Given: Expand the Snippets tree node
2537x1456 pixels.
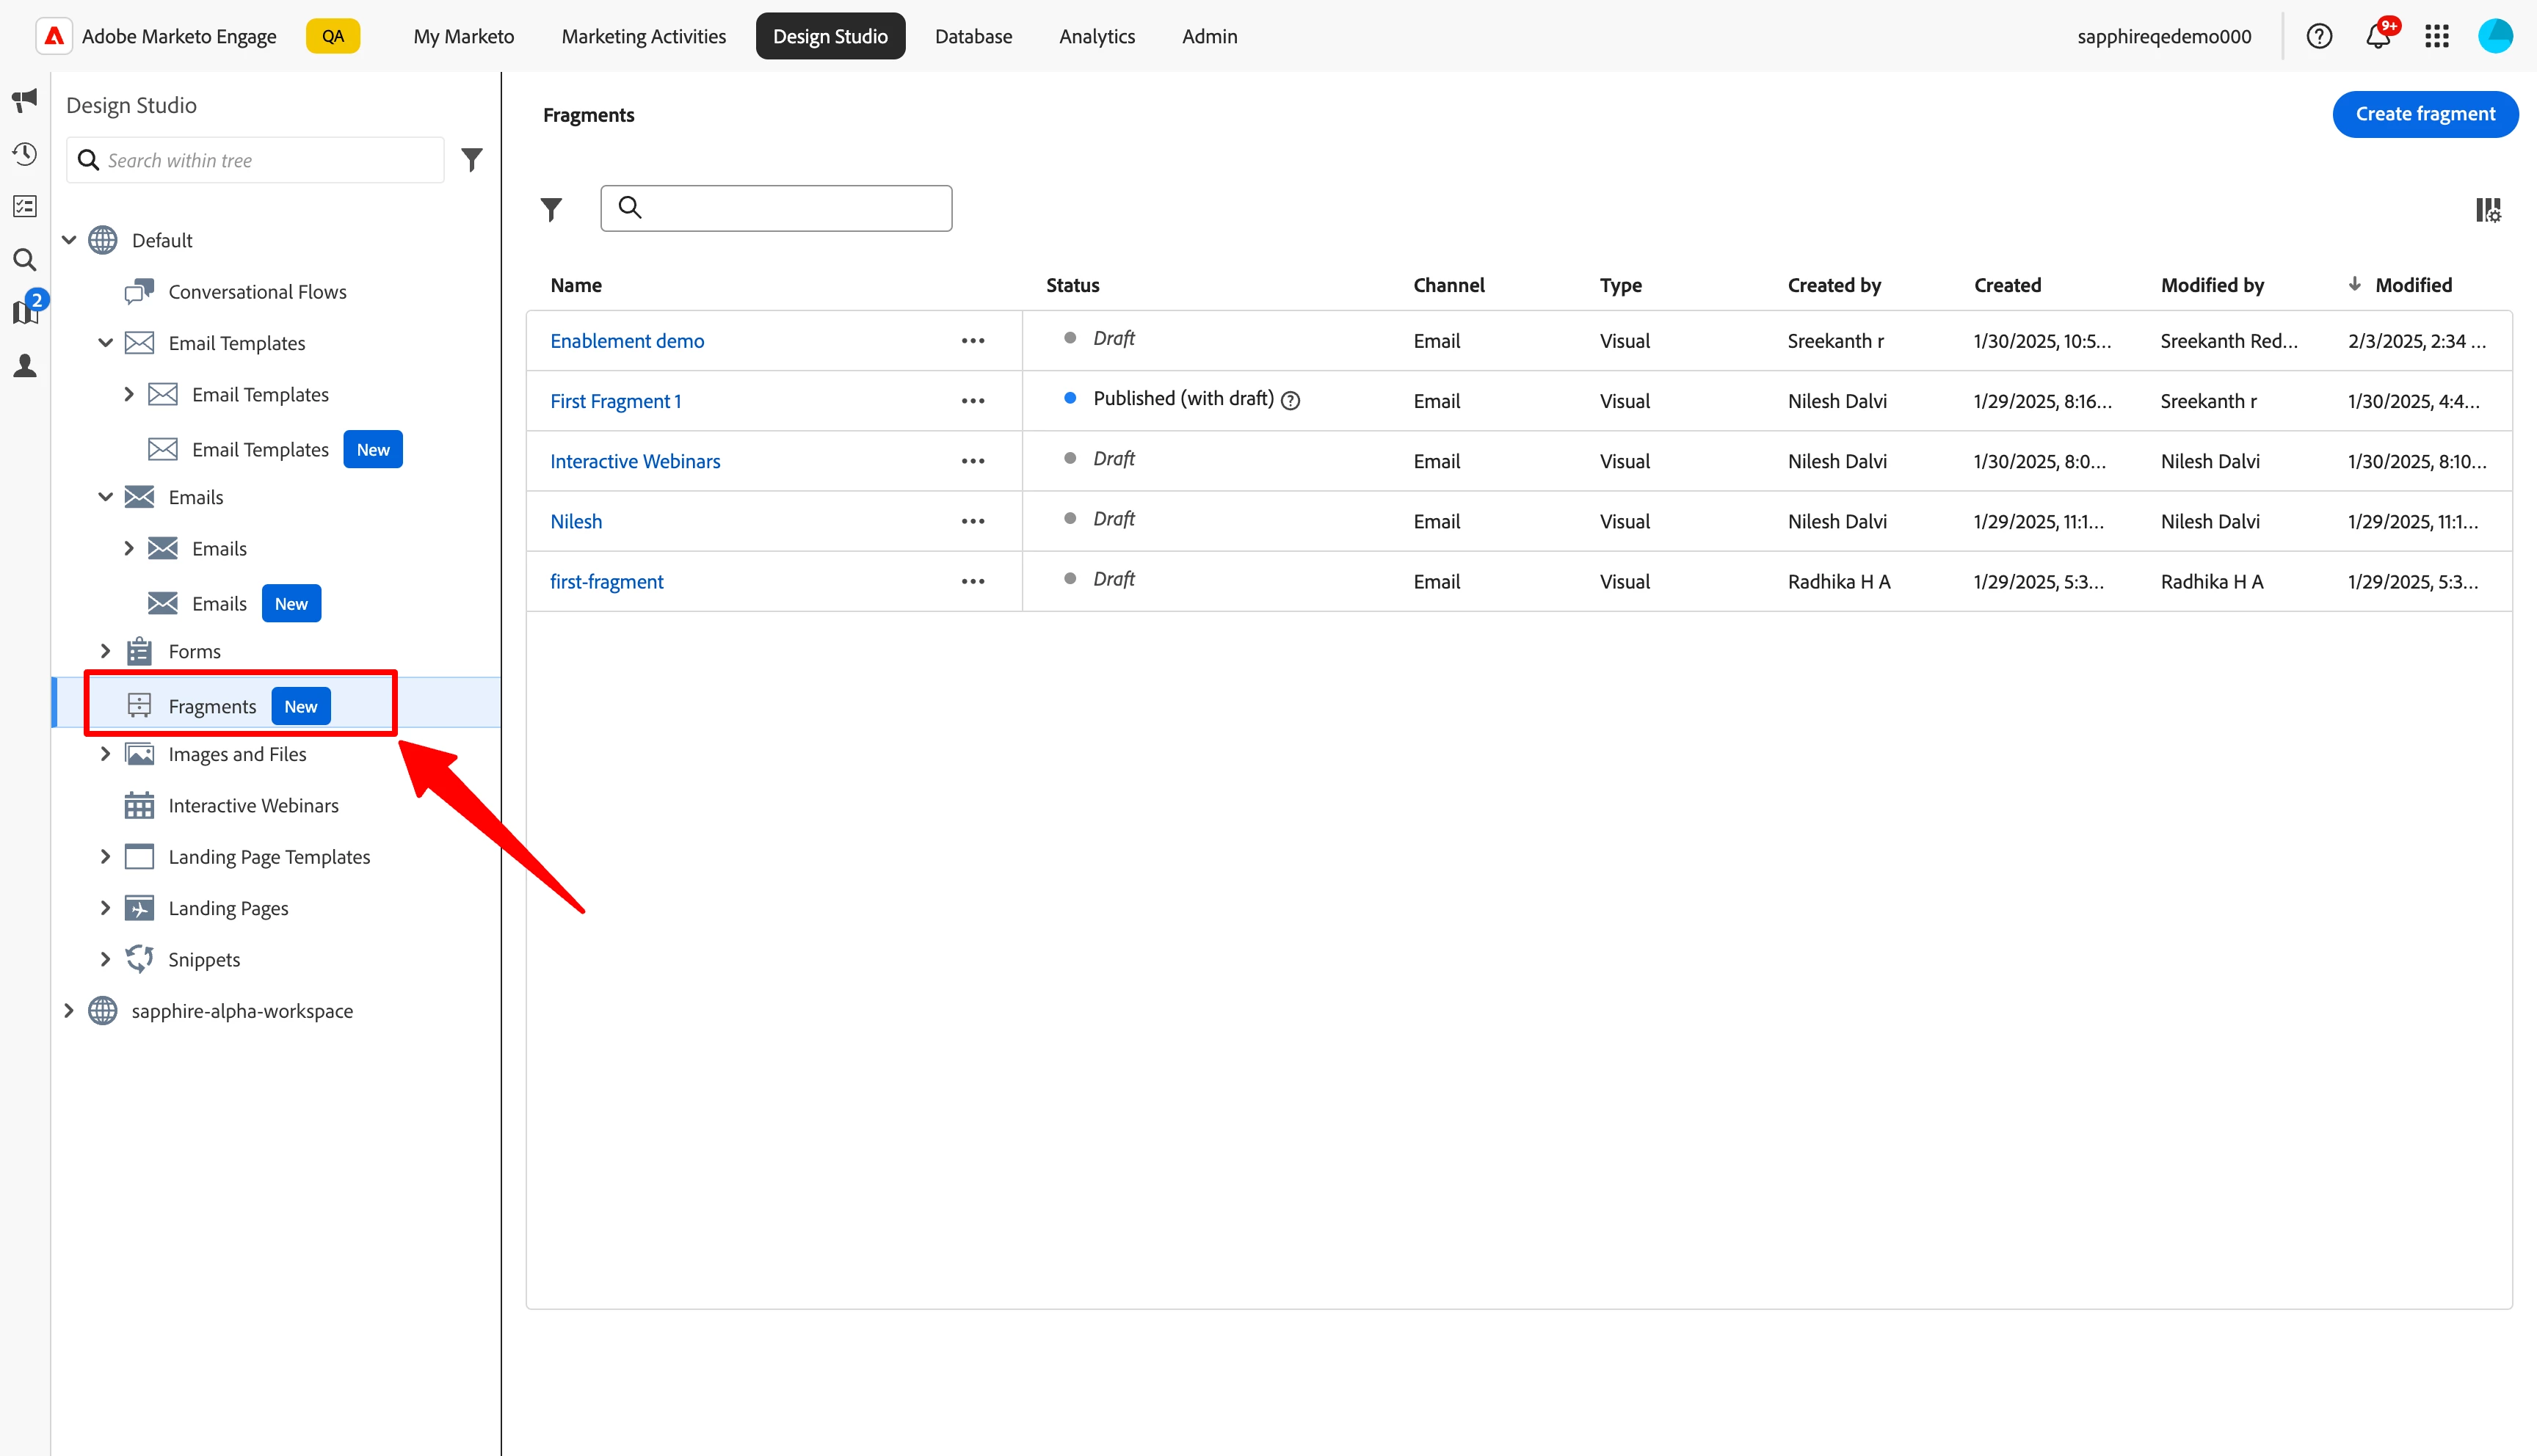Looking at the screenshot, I should pyautogui.click(x=105, y=959).
